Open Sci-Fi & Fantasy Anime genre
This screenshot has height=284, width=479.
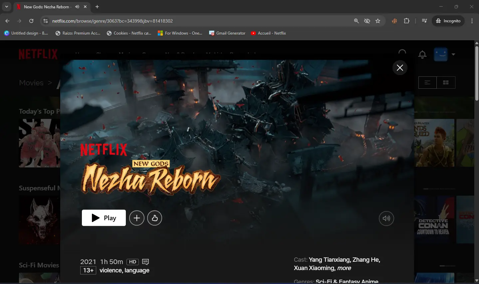click(347, 282)
